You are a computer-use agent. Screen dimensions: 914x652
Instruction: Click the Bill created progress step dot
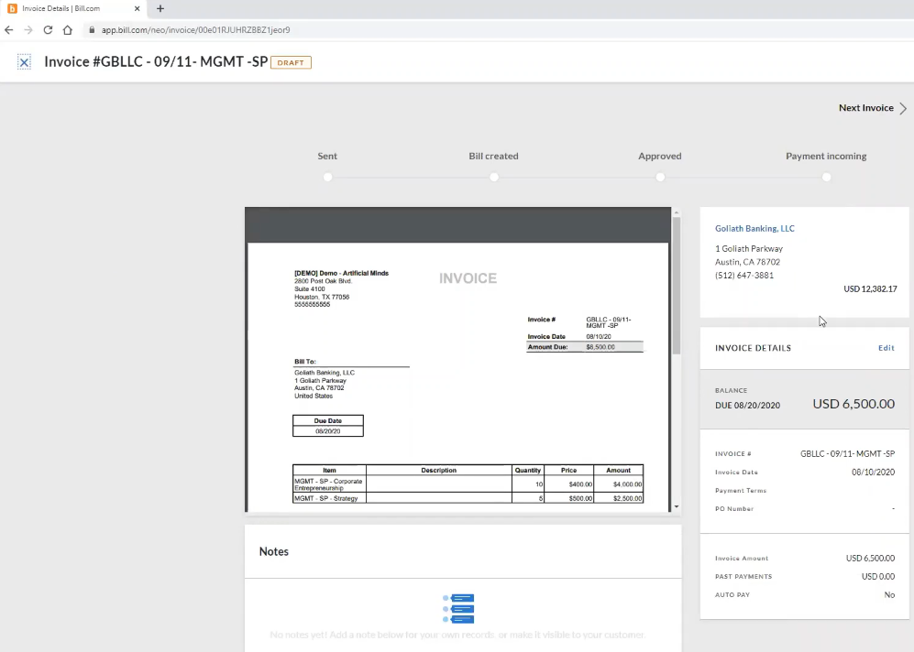click(x=494, y=177)
